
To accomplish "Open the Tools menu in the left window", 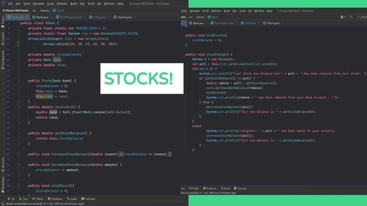I will [91, 4].
